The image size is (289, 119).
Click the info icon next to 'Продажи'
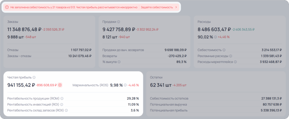click(x=119, y=22)
